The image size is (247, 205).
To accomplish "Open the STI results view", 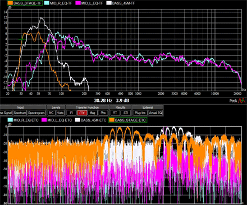I will pyautogui.click(x=126, y=113).
